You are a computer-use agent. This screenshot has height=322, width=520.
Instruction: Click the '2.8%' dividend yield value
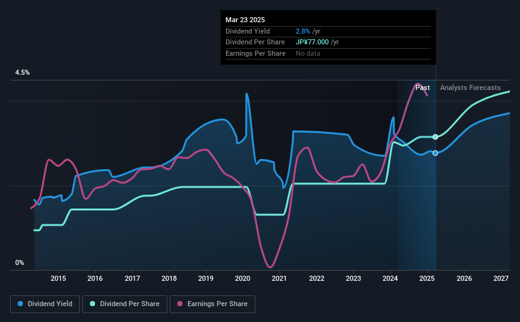[303, 31]
